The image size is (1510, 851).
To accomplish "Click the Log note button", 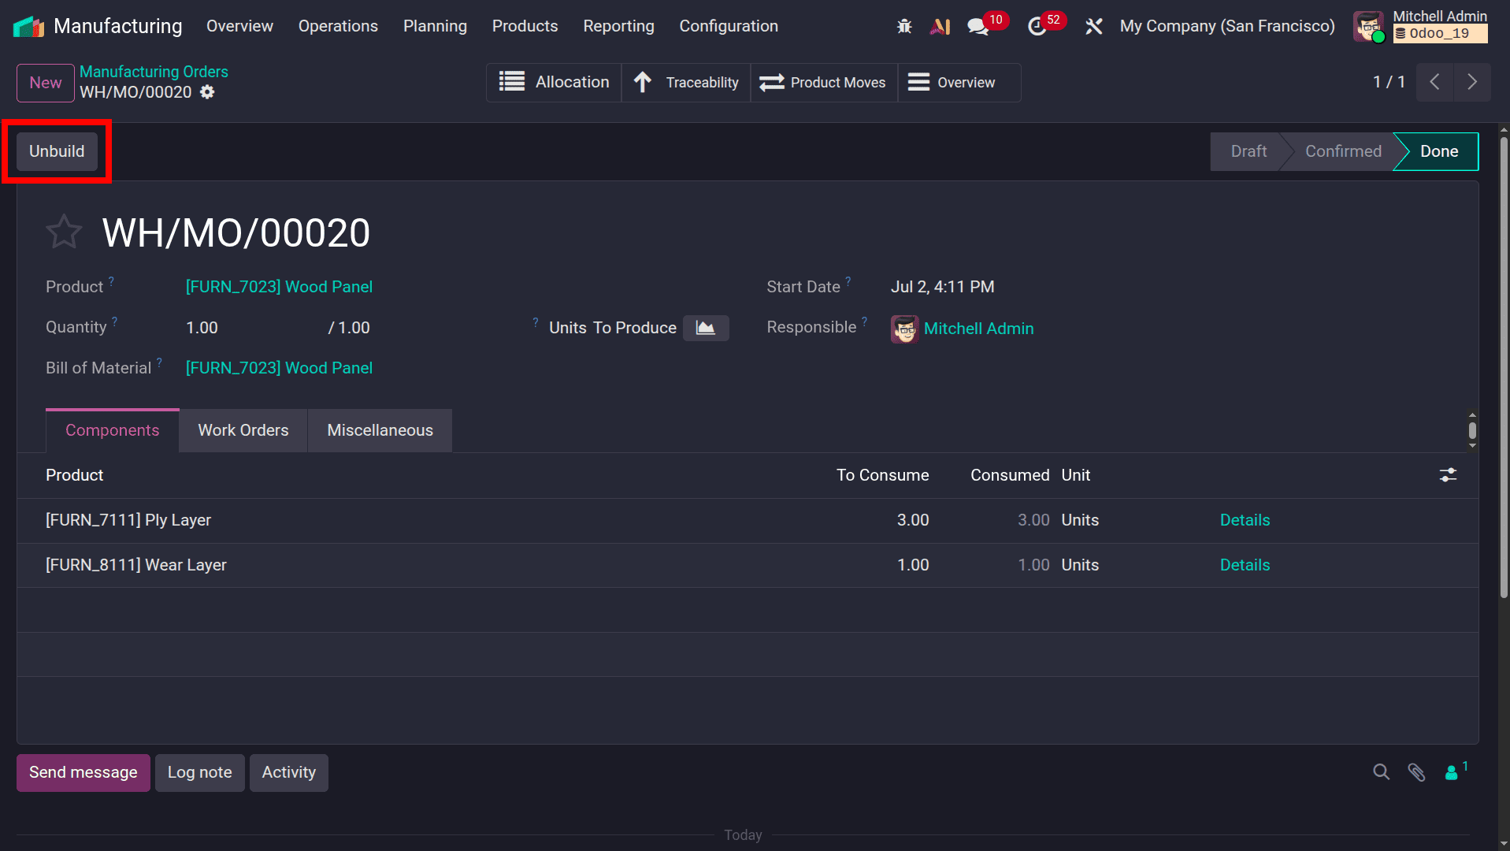I will click(x=199, y=772).
